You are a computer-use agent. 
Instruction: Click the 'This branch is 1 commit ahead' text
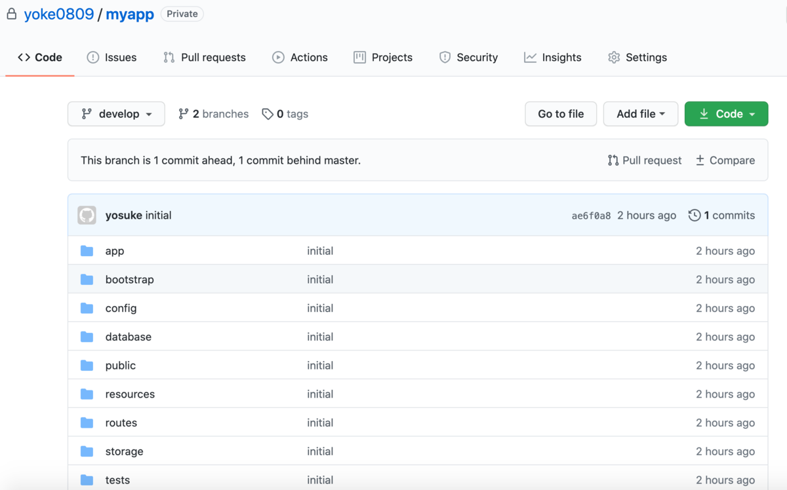pyautogui.click(x=220, y=160)
